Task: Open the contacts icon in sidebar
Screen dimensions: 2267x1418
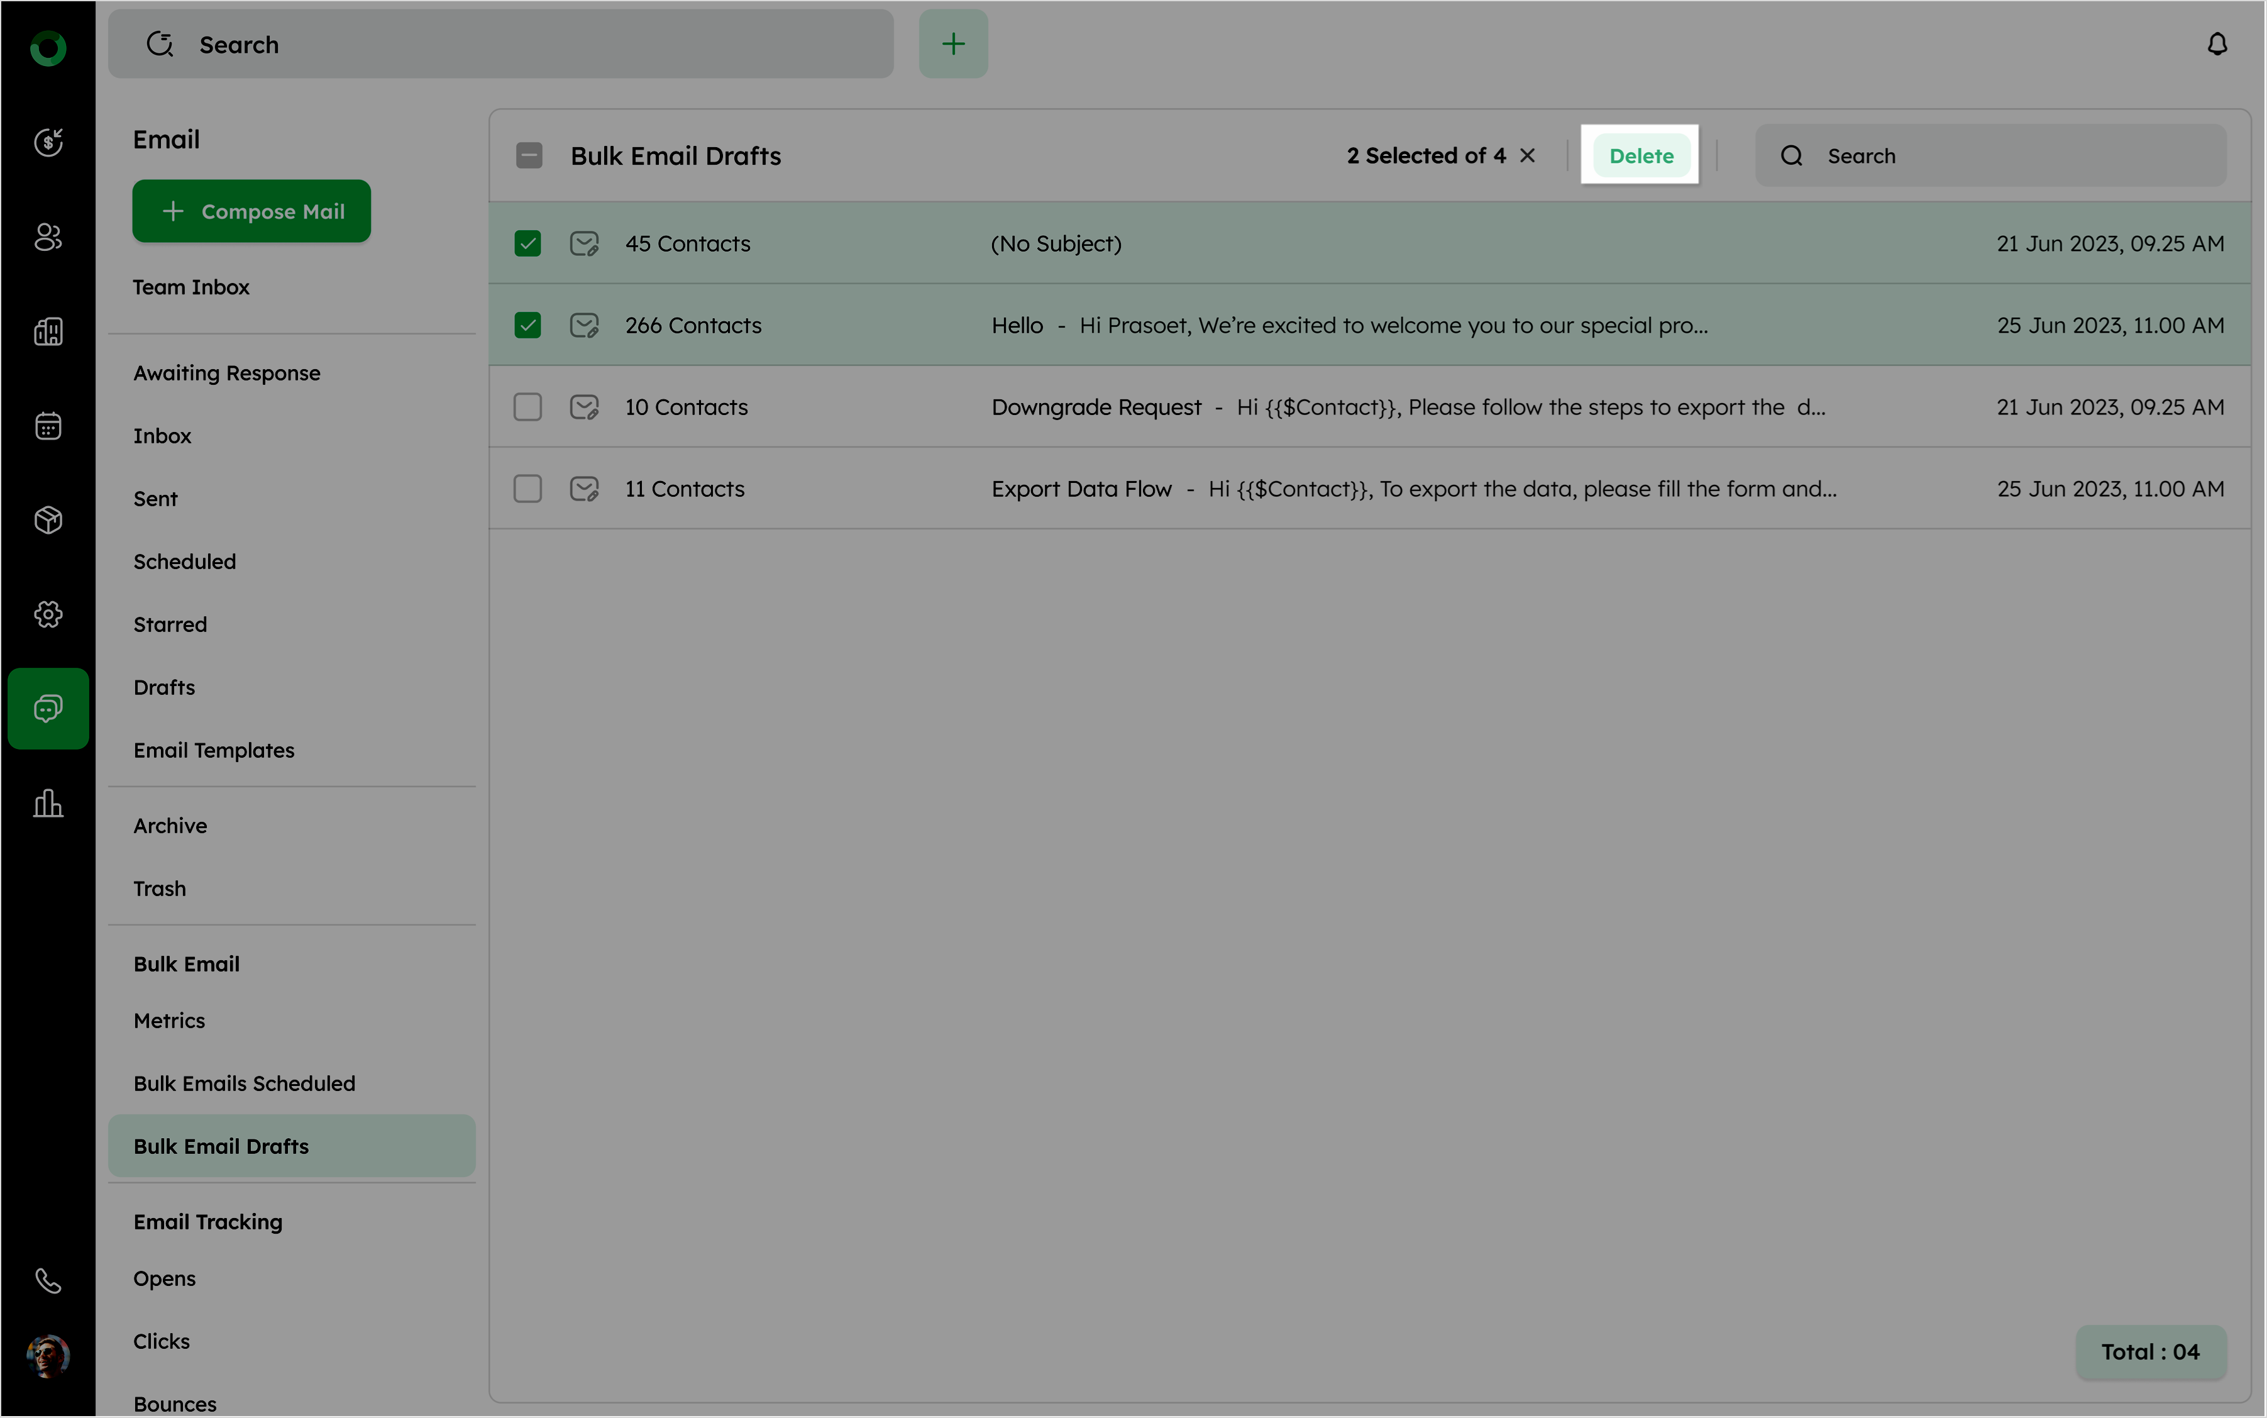Action: tap(48, 237)
